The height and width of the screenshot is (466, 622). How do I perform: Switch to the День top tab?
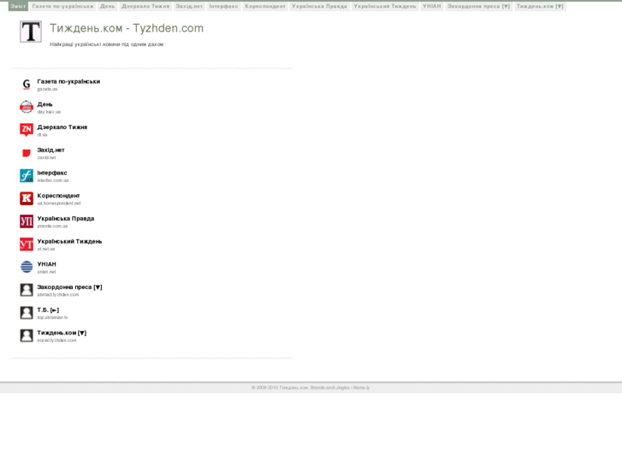click(x=108, y=6)
